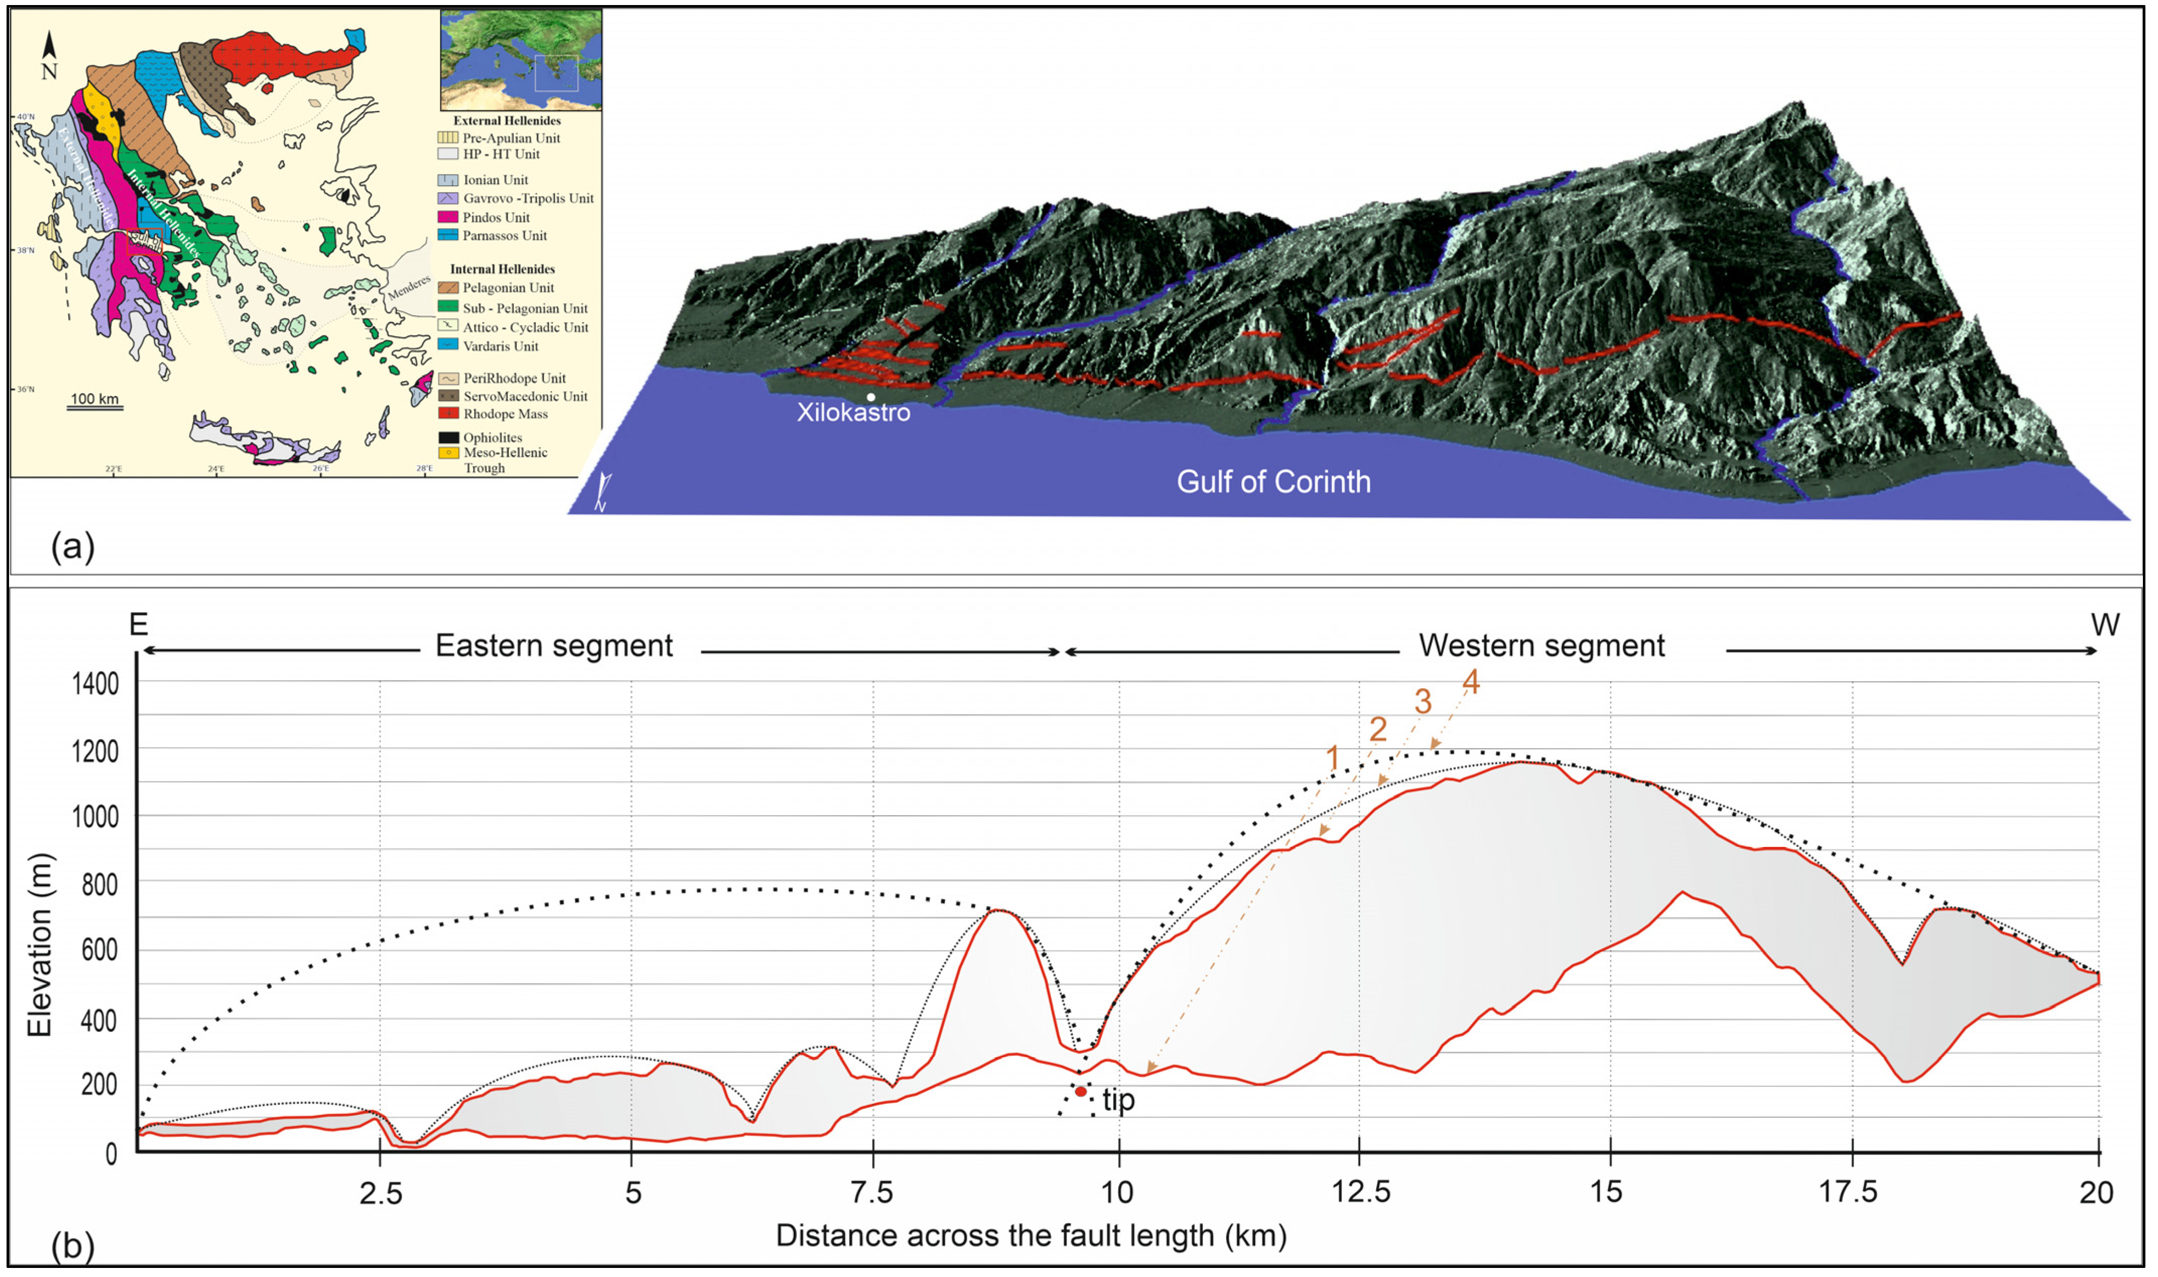Click the white Xilokastro town dot
The image size is (2158, 1277).
(871, 398)
